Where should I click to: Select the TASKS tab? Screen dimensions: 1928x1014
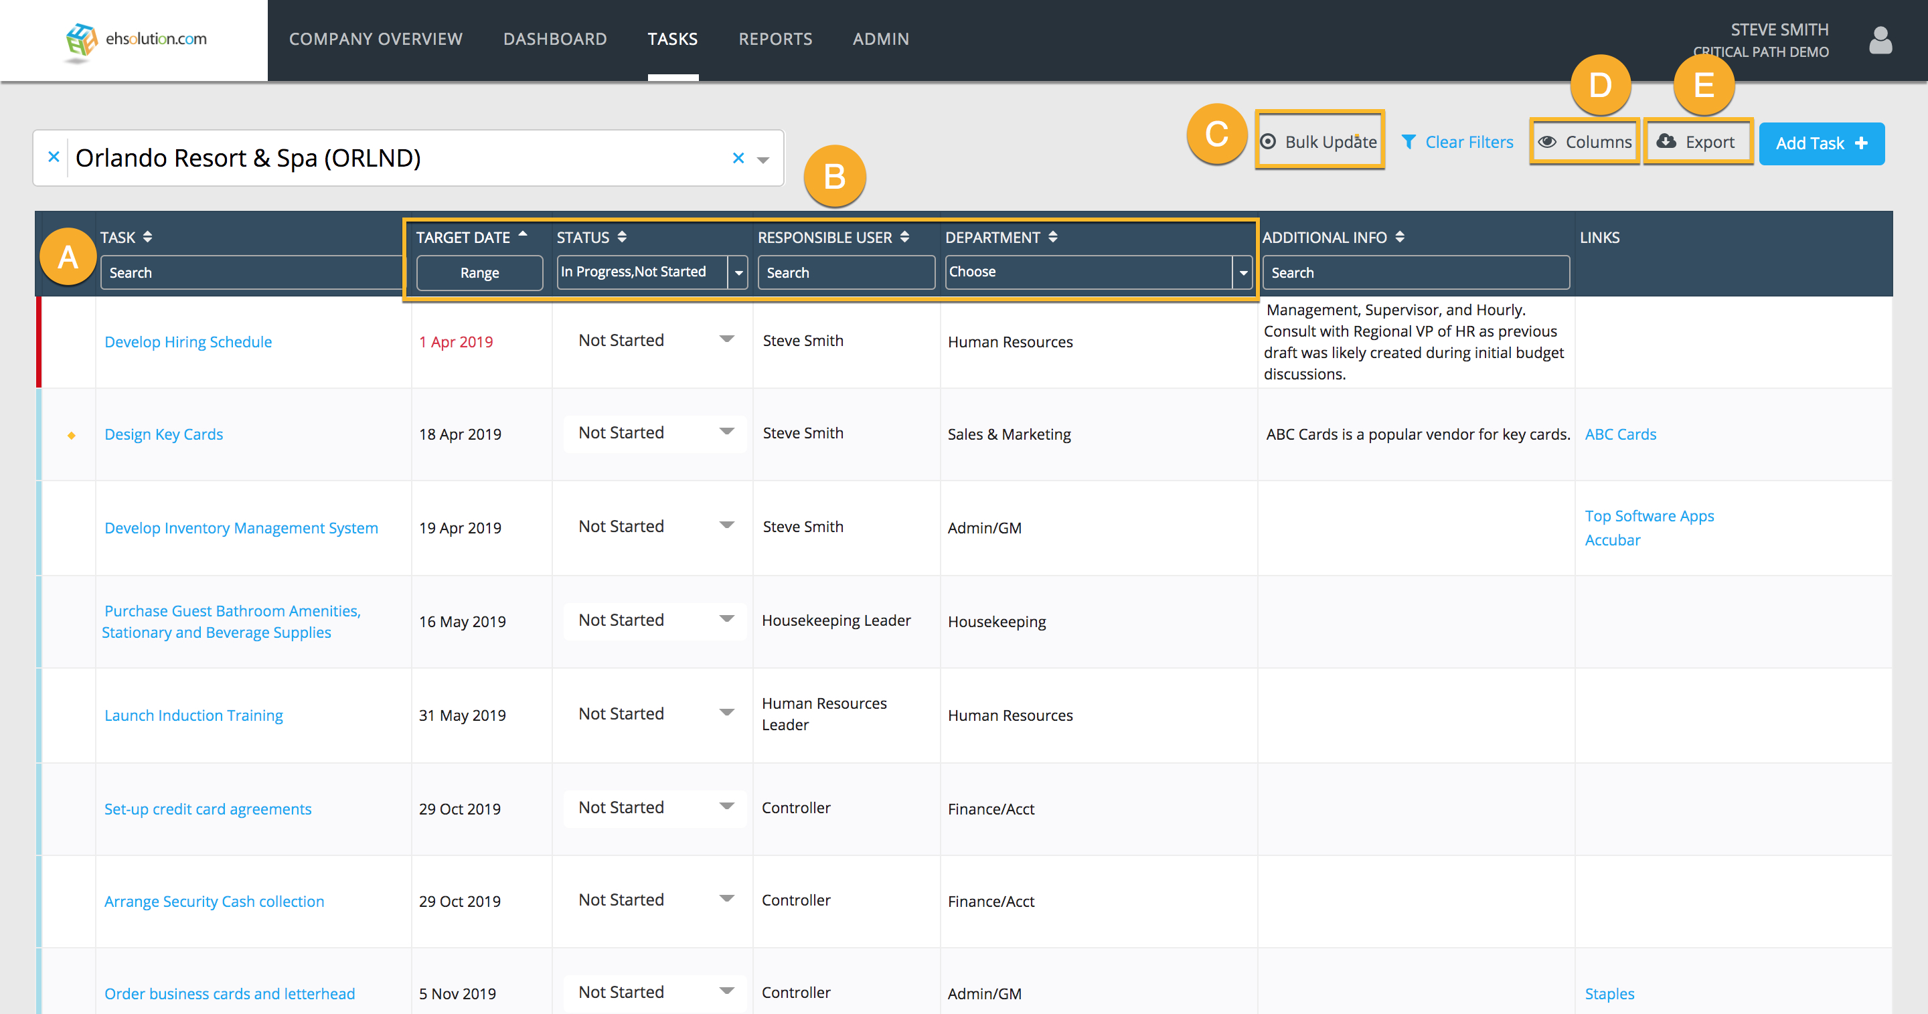tap(672, 39)
